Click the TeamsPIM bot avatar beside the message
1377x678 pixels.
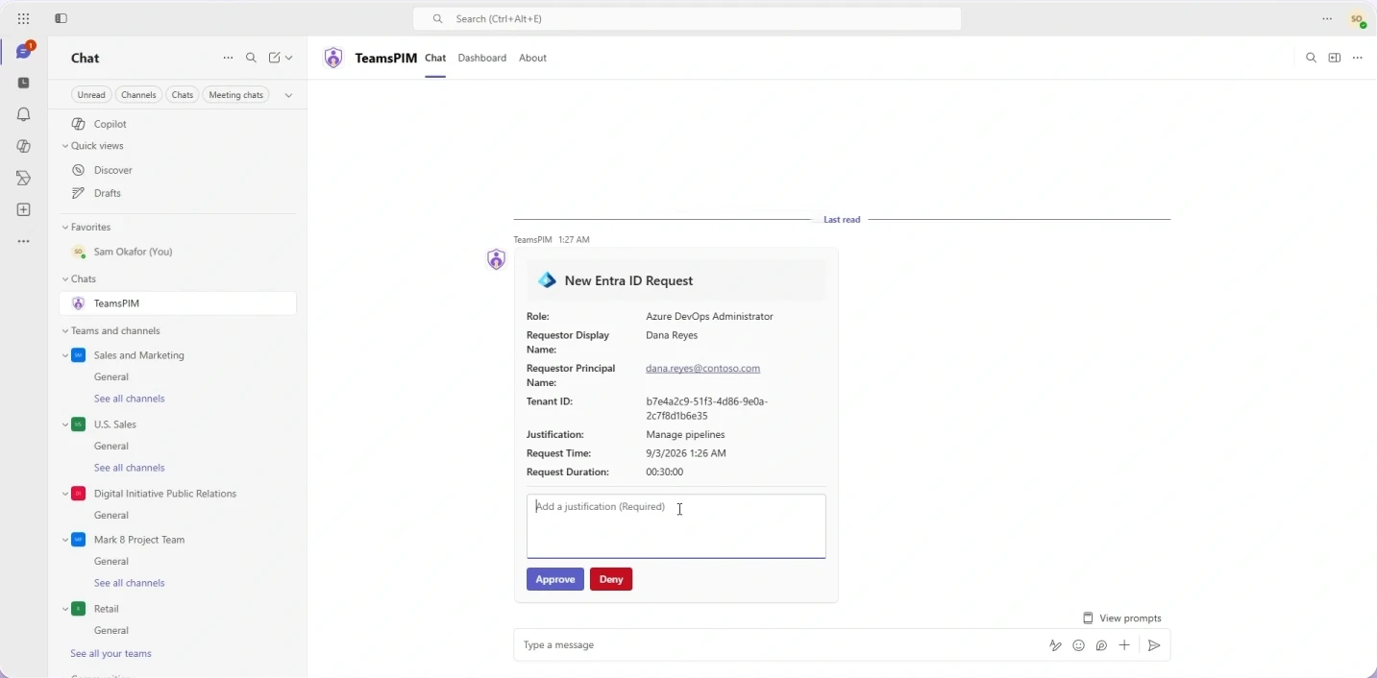496,259
